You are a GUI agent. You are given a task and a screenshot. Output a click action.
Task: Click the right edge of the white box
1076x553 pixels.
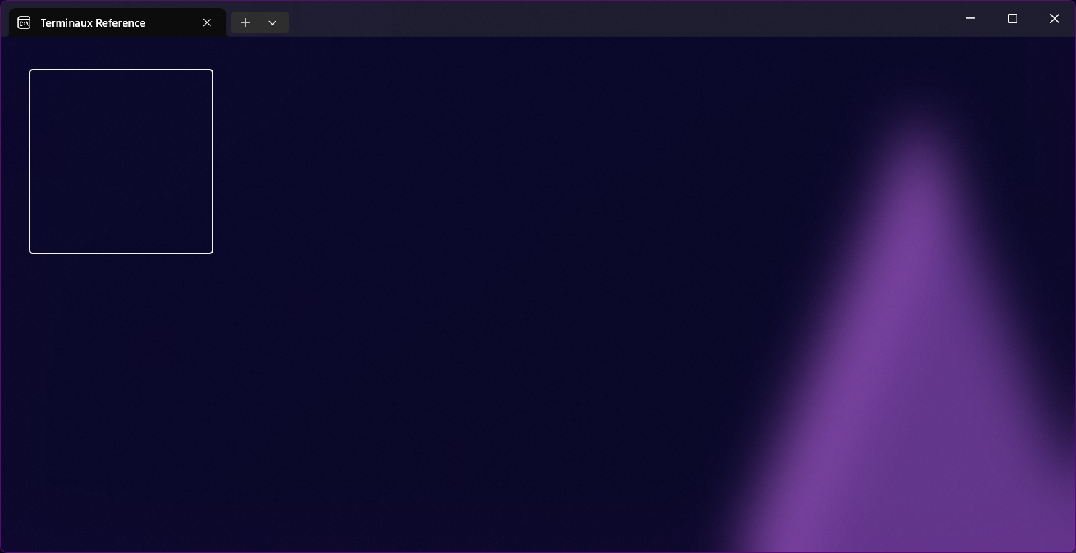(213, 161)
